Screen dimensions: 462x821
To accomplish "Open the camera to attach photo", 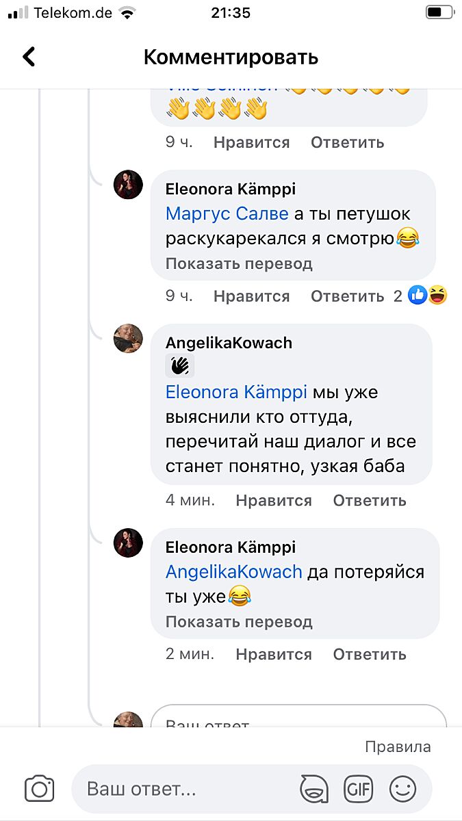I will coord(39,789).
